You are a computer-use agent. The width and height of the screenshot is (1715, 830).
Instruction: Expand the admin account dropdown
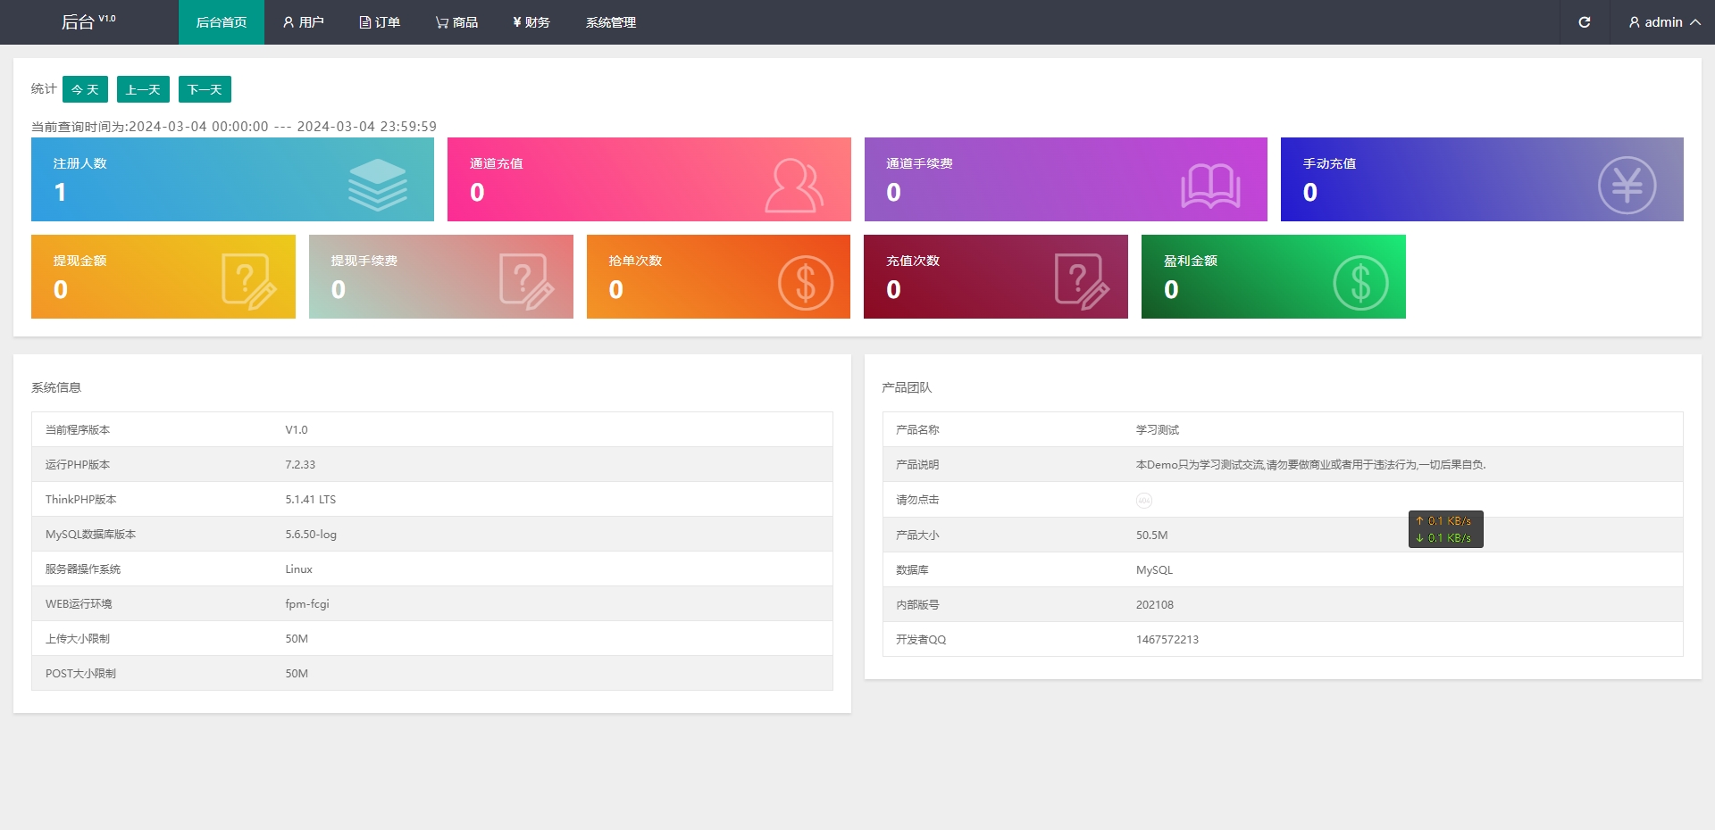click(x=1663, y=22)
